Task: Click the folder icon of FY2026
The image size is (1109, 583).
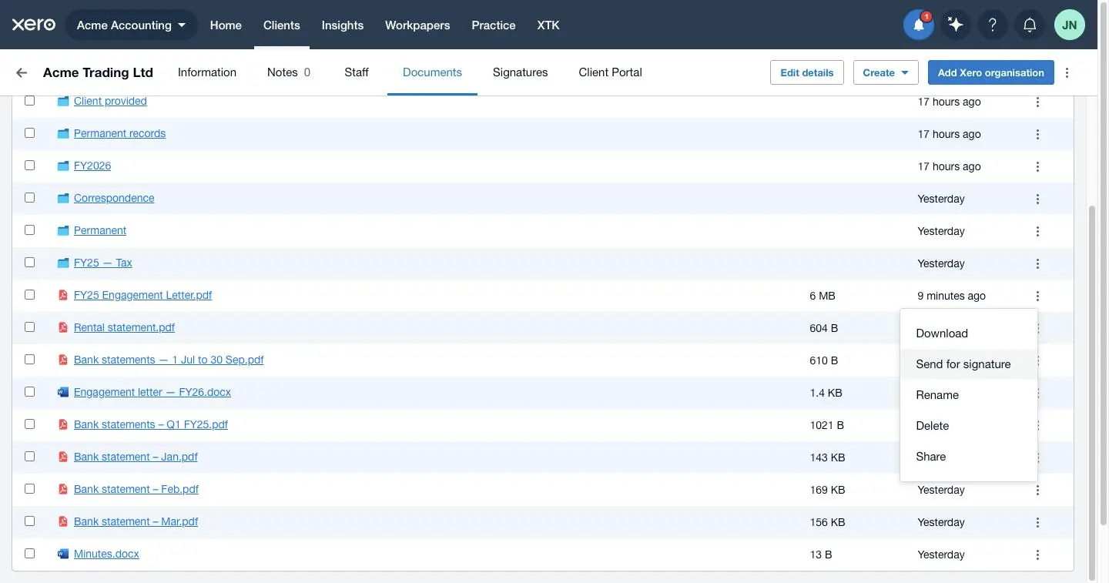Action: (63, 166)
